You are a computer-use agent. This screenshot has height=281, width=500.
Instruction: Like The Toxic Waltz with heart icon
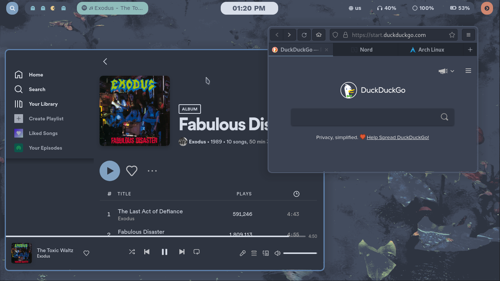click(86, 253)
